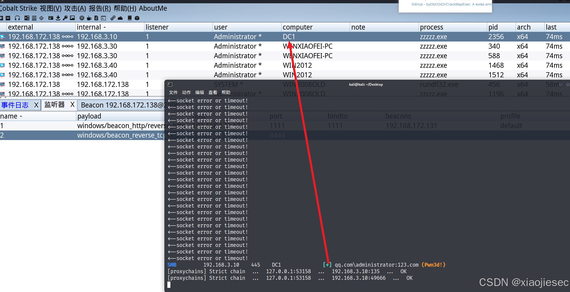Open Keystrokes via the key icon
570x292 pixels.
65,18
